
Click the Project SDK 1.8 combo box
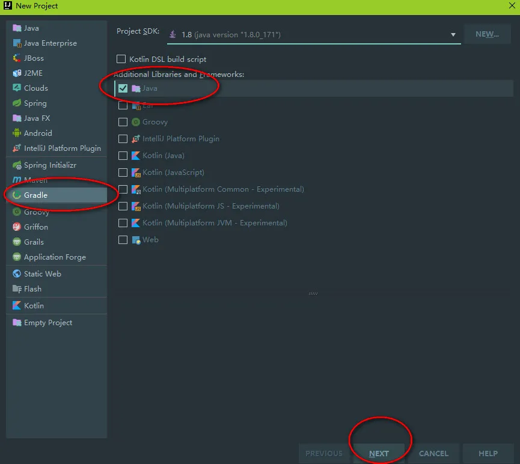coord(314,34)
